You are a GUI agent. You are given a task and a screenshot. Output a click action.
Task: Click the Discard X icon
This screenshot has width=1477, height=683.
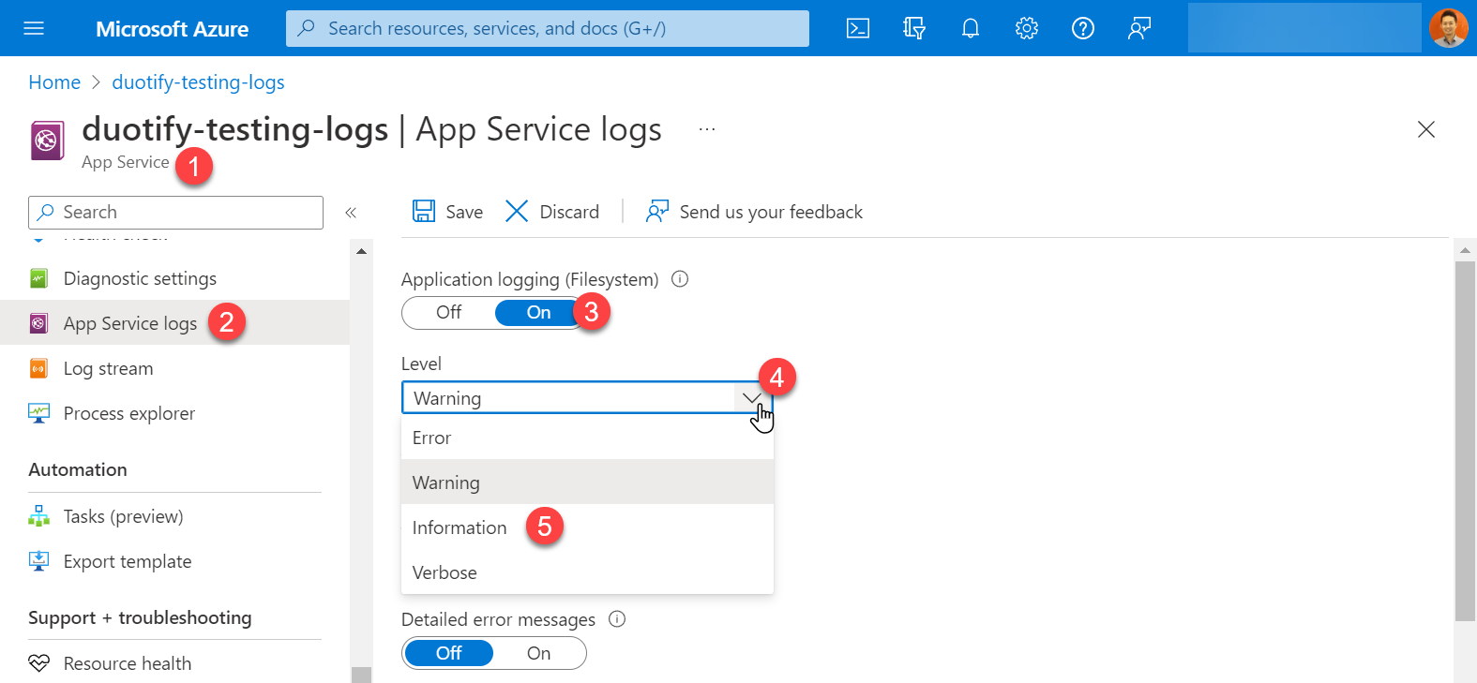pyautogui.click(x=517, y=211)
